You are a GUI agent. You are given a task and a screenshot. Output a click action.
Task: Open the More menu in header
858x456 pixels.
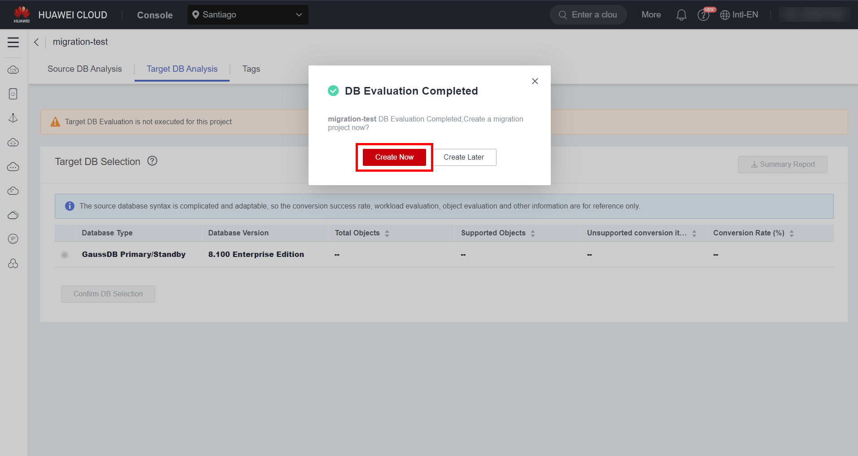(651, 15)
